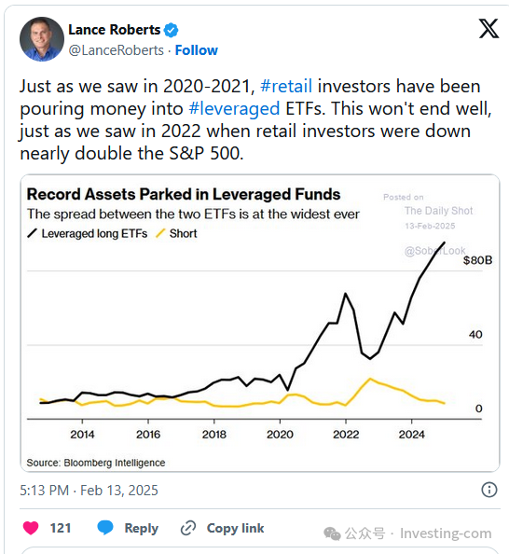
Task: Like the tweet with heart icon
Action: 31,528
